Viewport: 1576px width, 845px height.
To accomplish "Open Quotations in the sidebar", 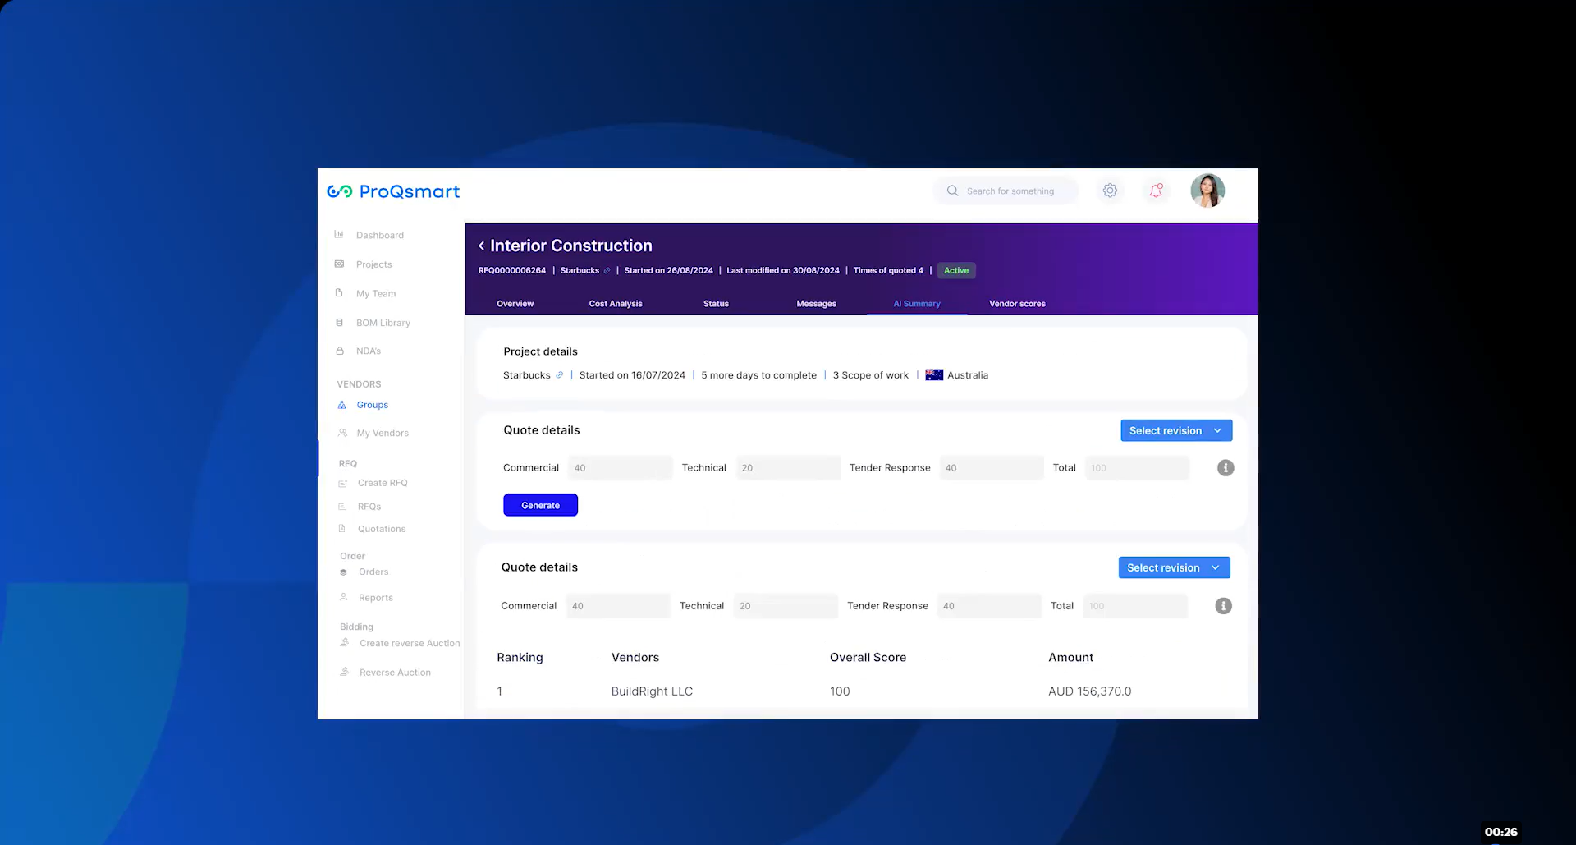I will point(382,529).
